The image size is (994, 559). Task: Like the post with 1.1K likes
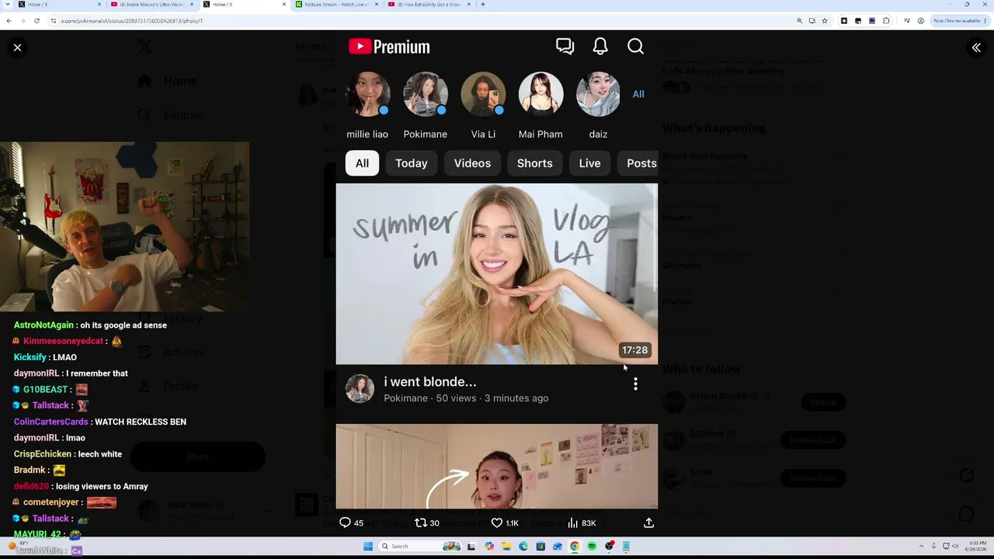[505, 523]
